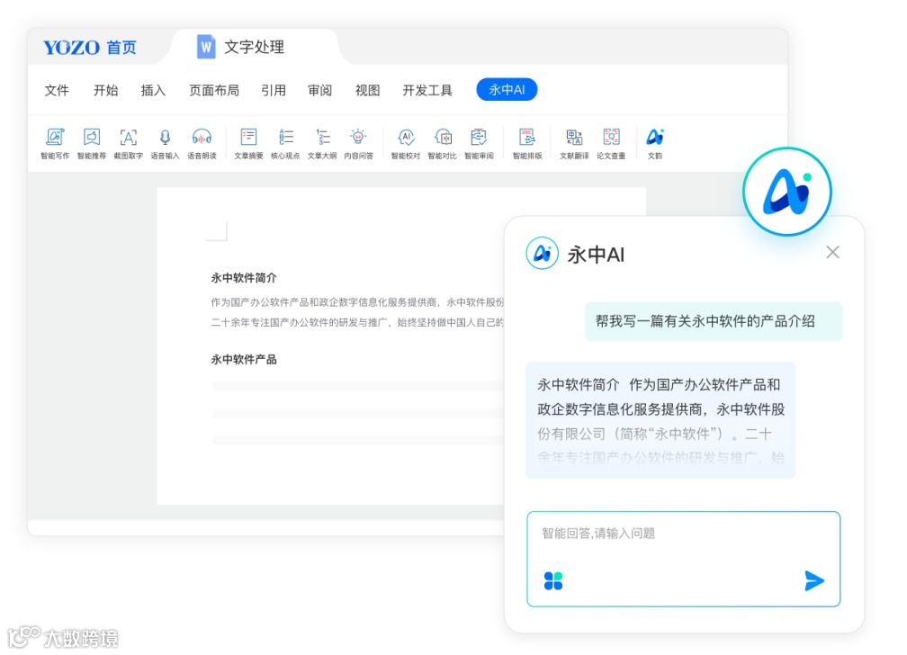Click the 智能写作 smart writing icon
This screenshot has width=907, height=655.
click(55, 143)
